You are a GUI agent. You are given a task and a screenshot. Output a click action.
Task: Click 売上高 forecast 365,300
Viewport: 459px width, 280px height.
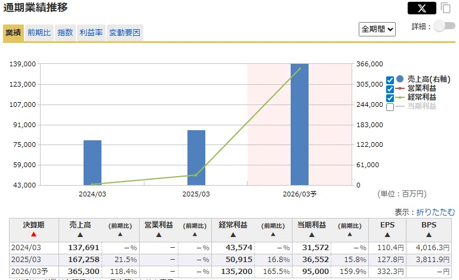pyautogui.click(x=84, y=272)
